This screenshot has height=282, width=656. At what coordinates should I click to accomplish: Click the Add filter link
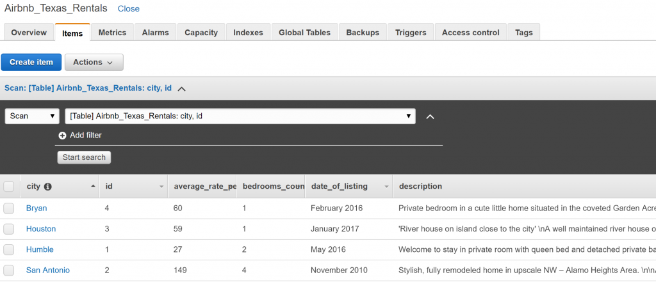click(86, 136)
